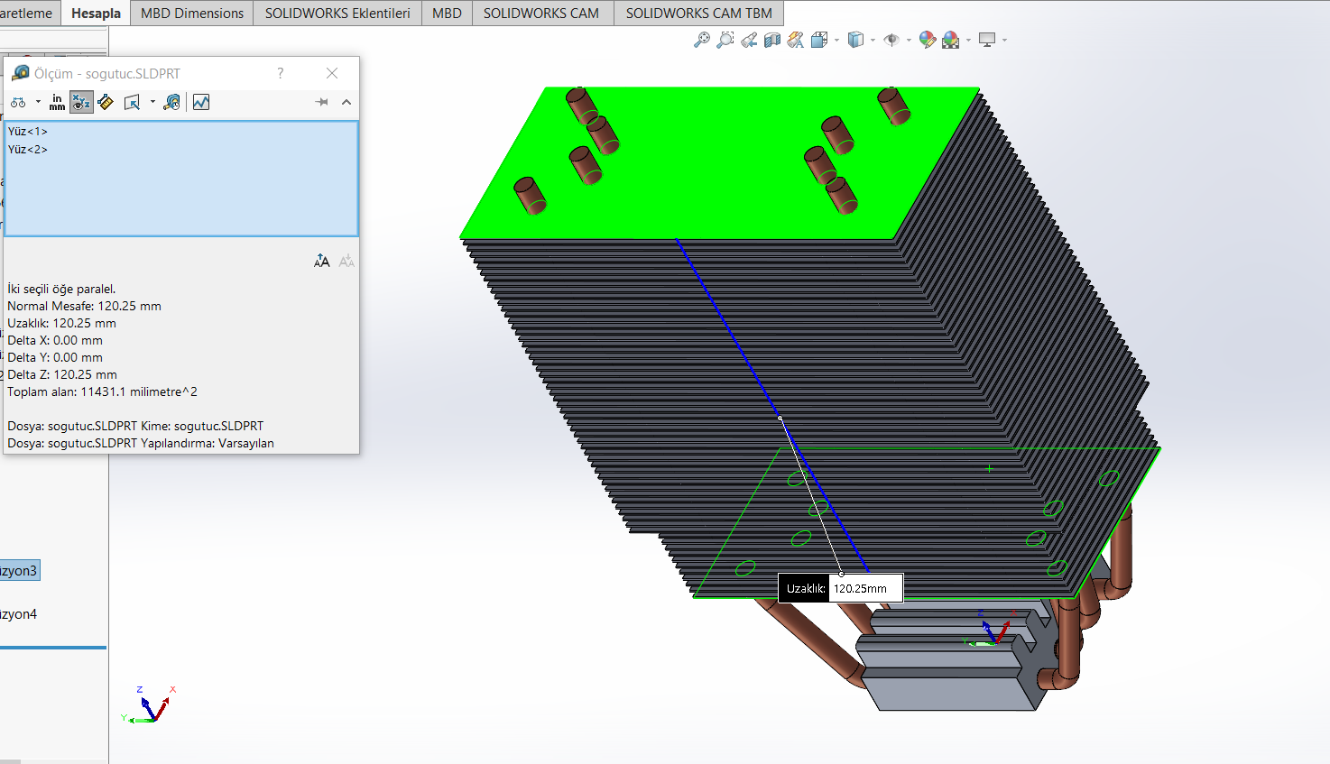The width and height of the screenshot is (1330, 764).
Task: Pin the Ölçüm dialog
Action: [x=321, y=103]
